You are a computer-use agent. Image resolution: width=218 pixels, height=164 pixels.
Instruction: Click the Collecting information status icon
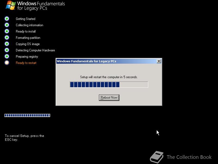(7, 25)
